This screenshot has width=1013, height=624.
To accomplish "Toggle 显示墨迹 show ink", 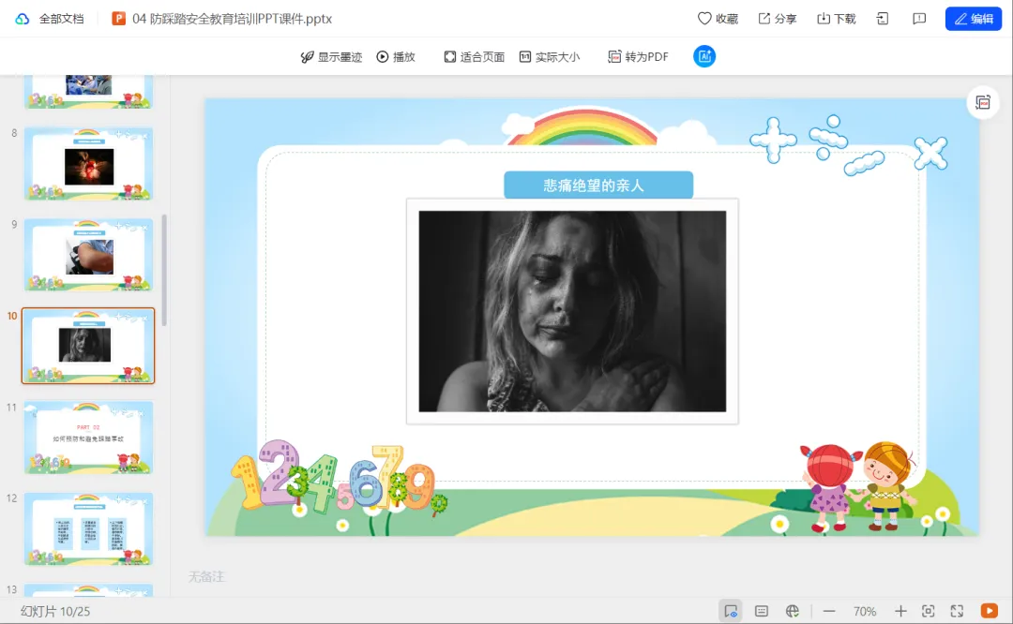I will click(331, 57).
